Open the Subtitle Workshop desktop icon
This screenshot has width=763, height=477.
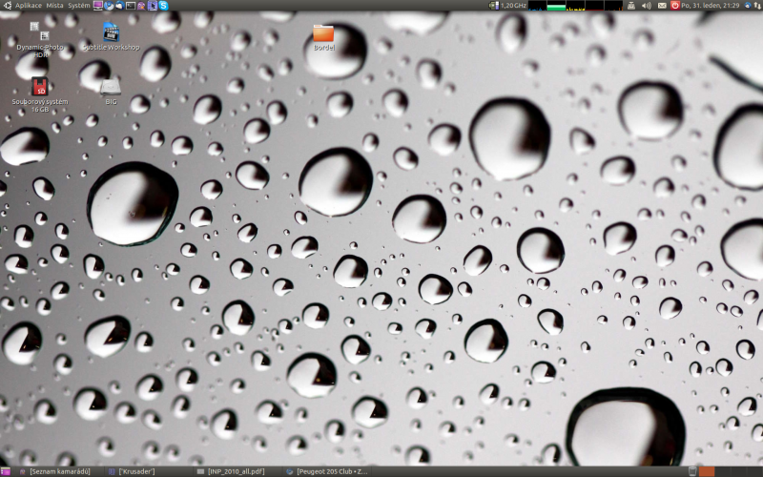point(111,35)
